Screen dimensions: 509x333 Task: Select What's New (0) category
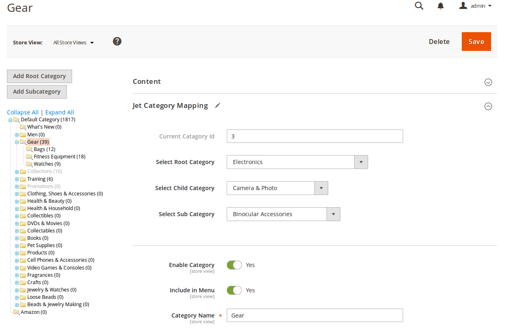44,127
